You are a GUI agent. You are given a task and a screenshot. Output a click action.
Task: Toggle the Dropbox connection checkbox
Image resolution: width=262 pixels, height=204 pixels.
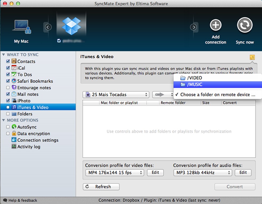(59, 41)
